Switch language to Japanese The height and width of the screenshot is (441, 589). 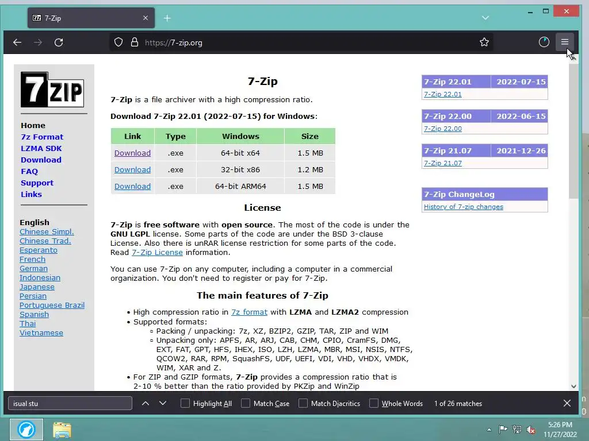click(37, 287)
